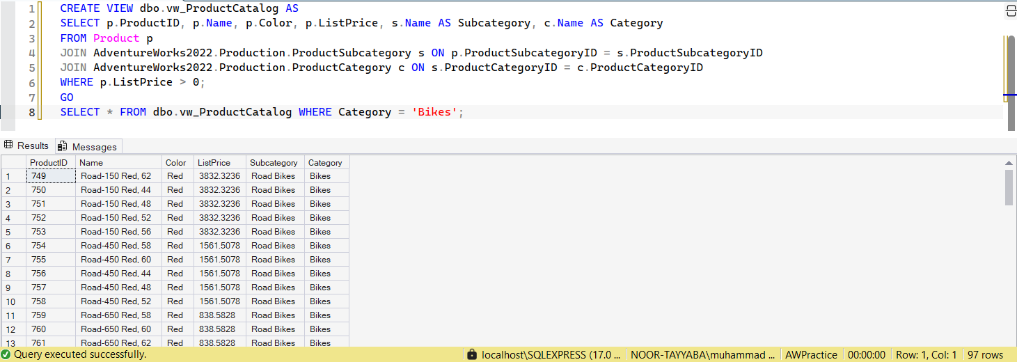Click the Messages tab icon
Viewport: 1017px width, 362px height.
63,146
